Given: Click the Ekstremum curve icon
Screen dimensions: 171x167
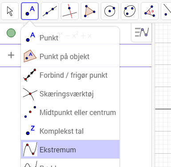Looking at the screenshot, I should (x=30, y=149).
